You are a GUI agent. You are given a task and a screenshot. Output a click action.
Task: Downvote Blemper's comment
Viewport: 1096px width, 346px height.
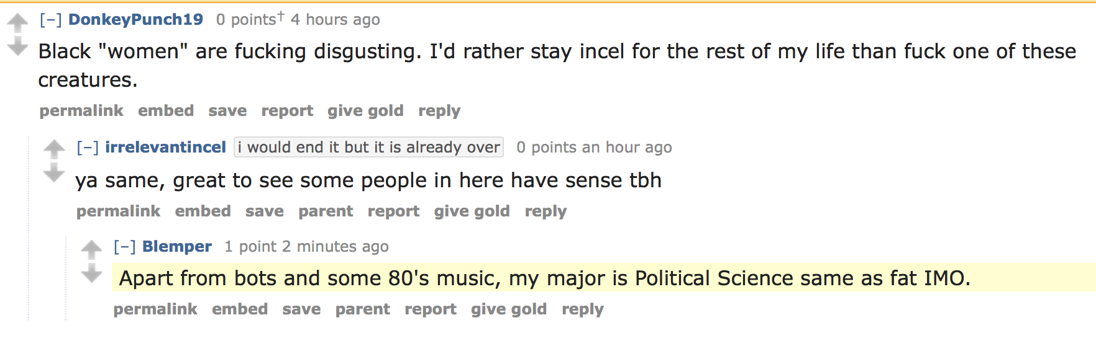(91, 272)
